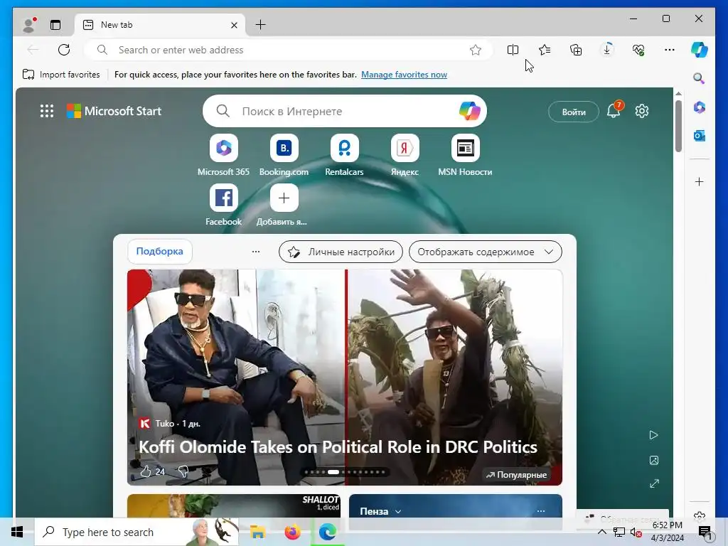Add this page to favorites star

click(476, 50)
